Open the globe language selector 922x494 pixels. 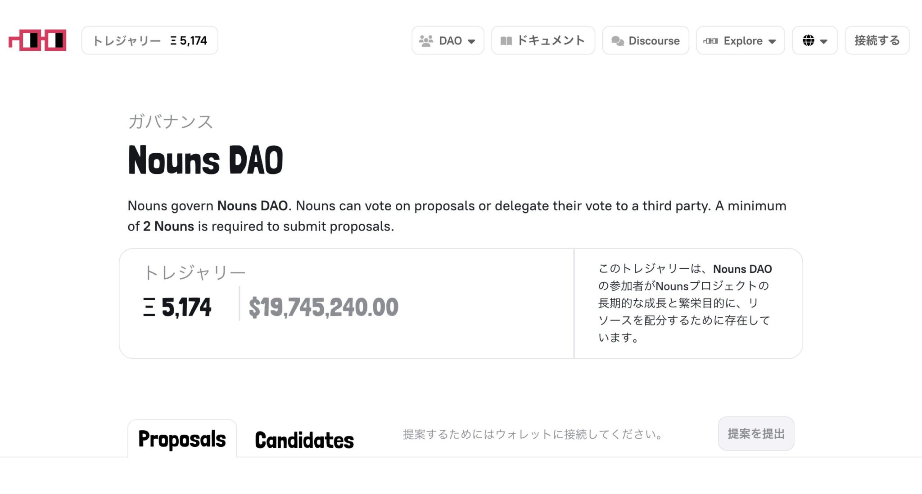click(x=808, y=40)
